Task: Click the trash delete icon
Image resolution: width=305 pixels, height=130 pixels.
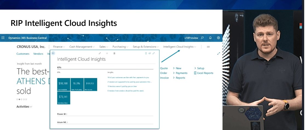Action: 114,53
